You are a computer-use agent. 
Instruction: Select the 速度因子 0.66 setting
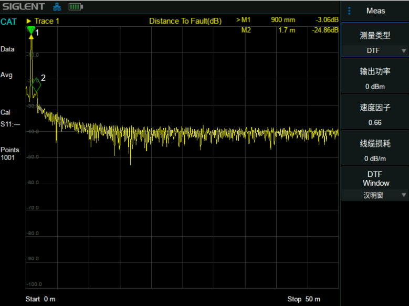coord(375,114)
